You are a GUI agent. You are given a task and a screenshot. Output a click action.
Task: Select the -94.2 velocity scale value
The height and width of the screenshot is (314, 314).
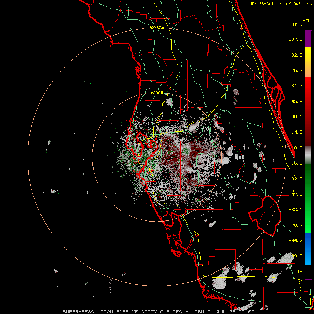296,240
